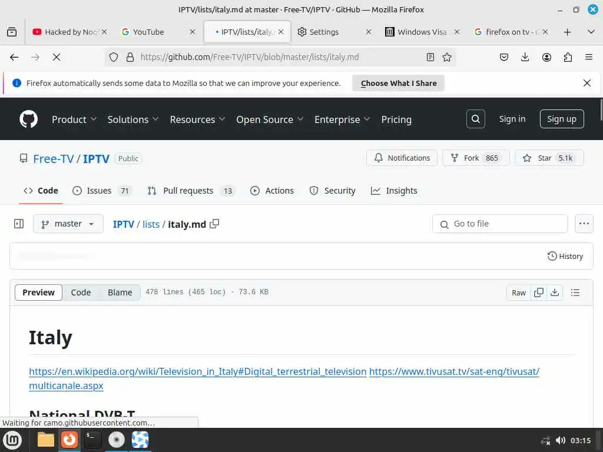Viewport: 603px width, 452px height.
Task: Launch Files from the taskbar folder icon
Action: point(45,440)
